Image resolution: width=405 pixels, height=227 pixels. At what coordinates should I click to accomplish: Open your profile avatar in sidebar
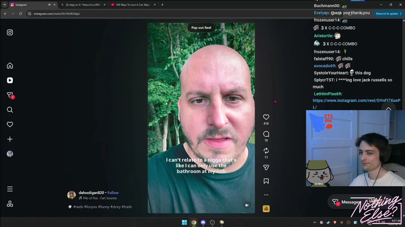pyautogui.click(x=10, y=154)
